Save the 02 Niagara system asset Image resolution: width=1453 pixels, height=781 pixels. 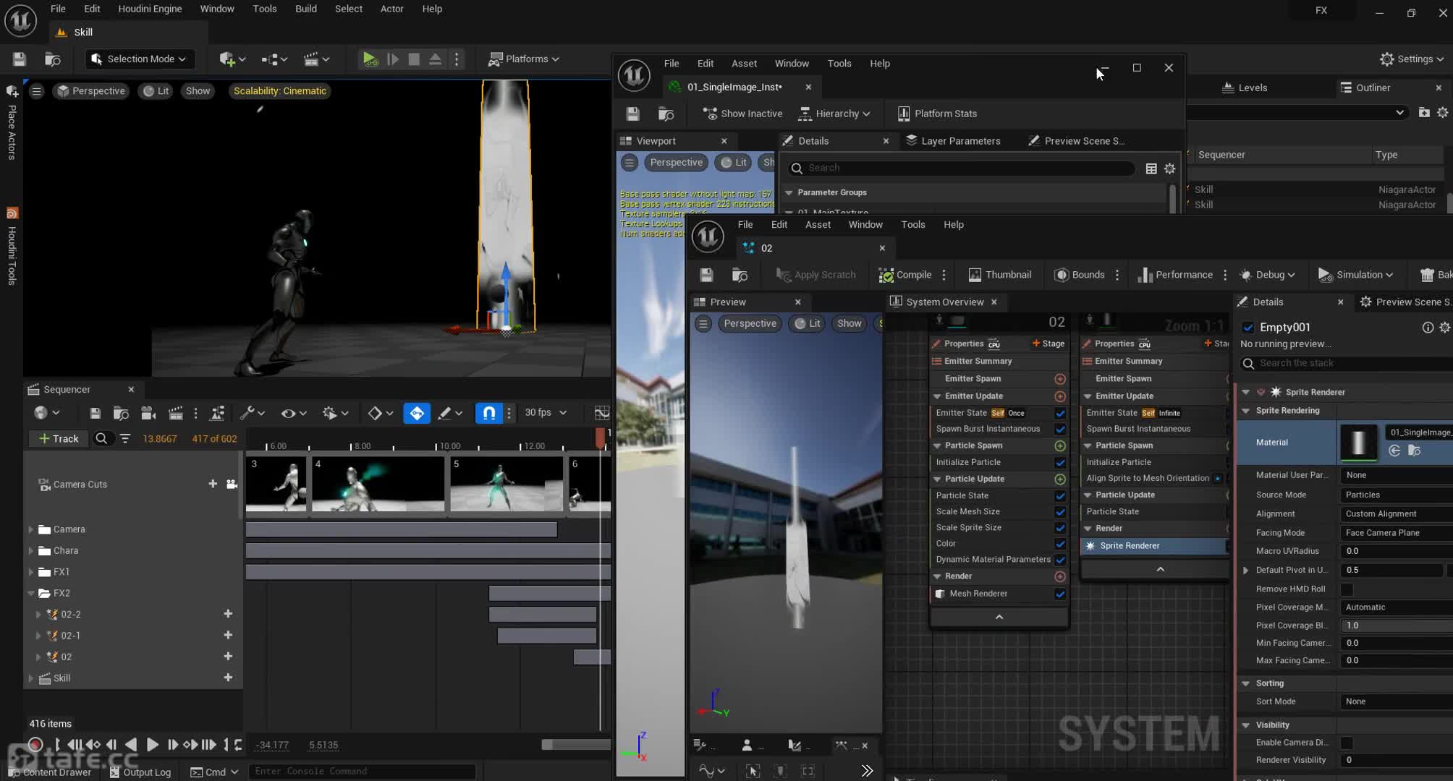(x=706, y=275)
